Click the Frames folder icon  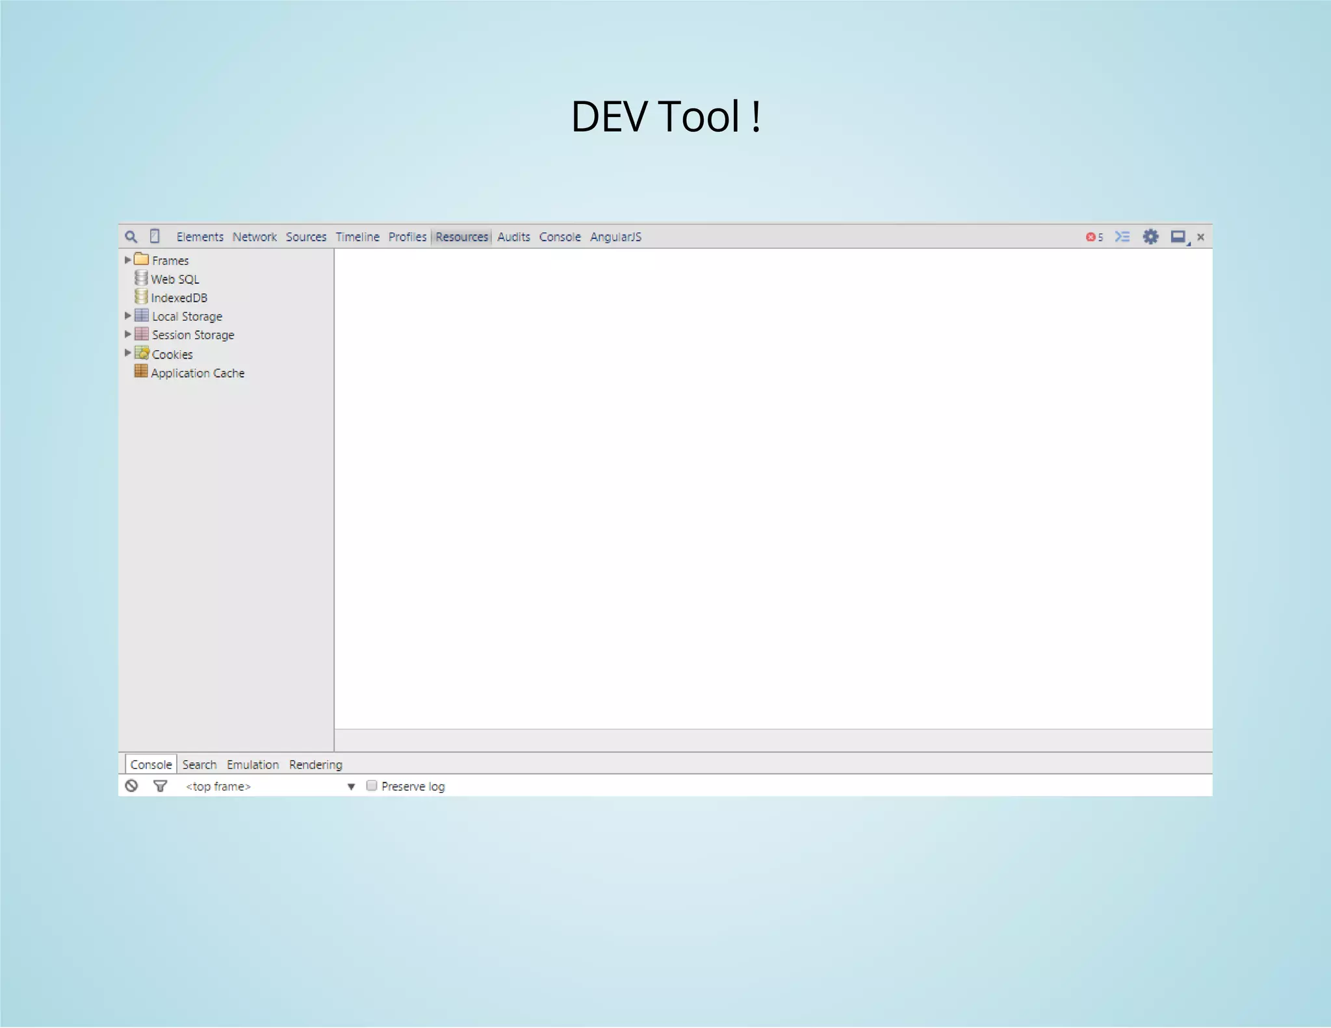click(141, 259)
